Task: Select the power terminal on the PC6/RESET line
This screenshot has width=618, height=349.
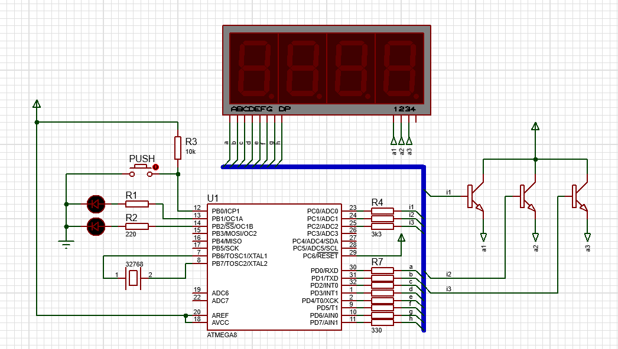Action: pyautogui.click(x=401, y=238)
